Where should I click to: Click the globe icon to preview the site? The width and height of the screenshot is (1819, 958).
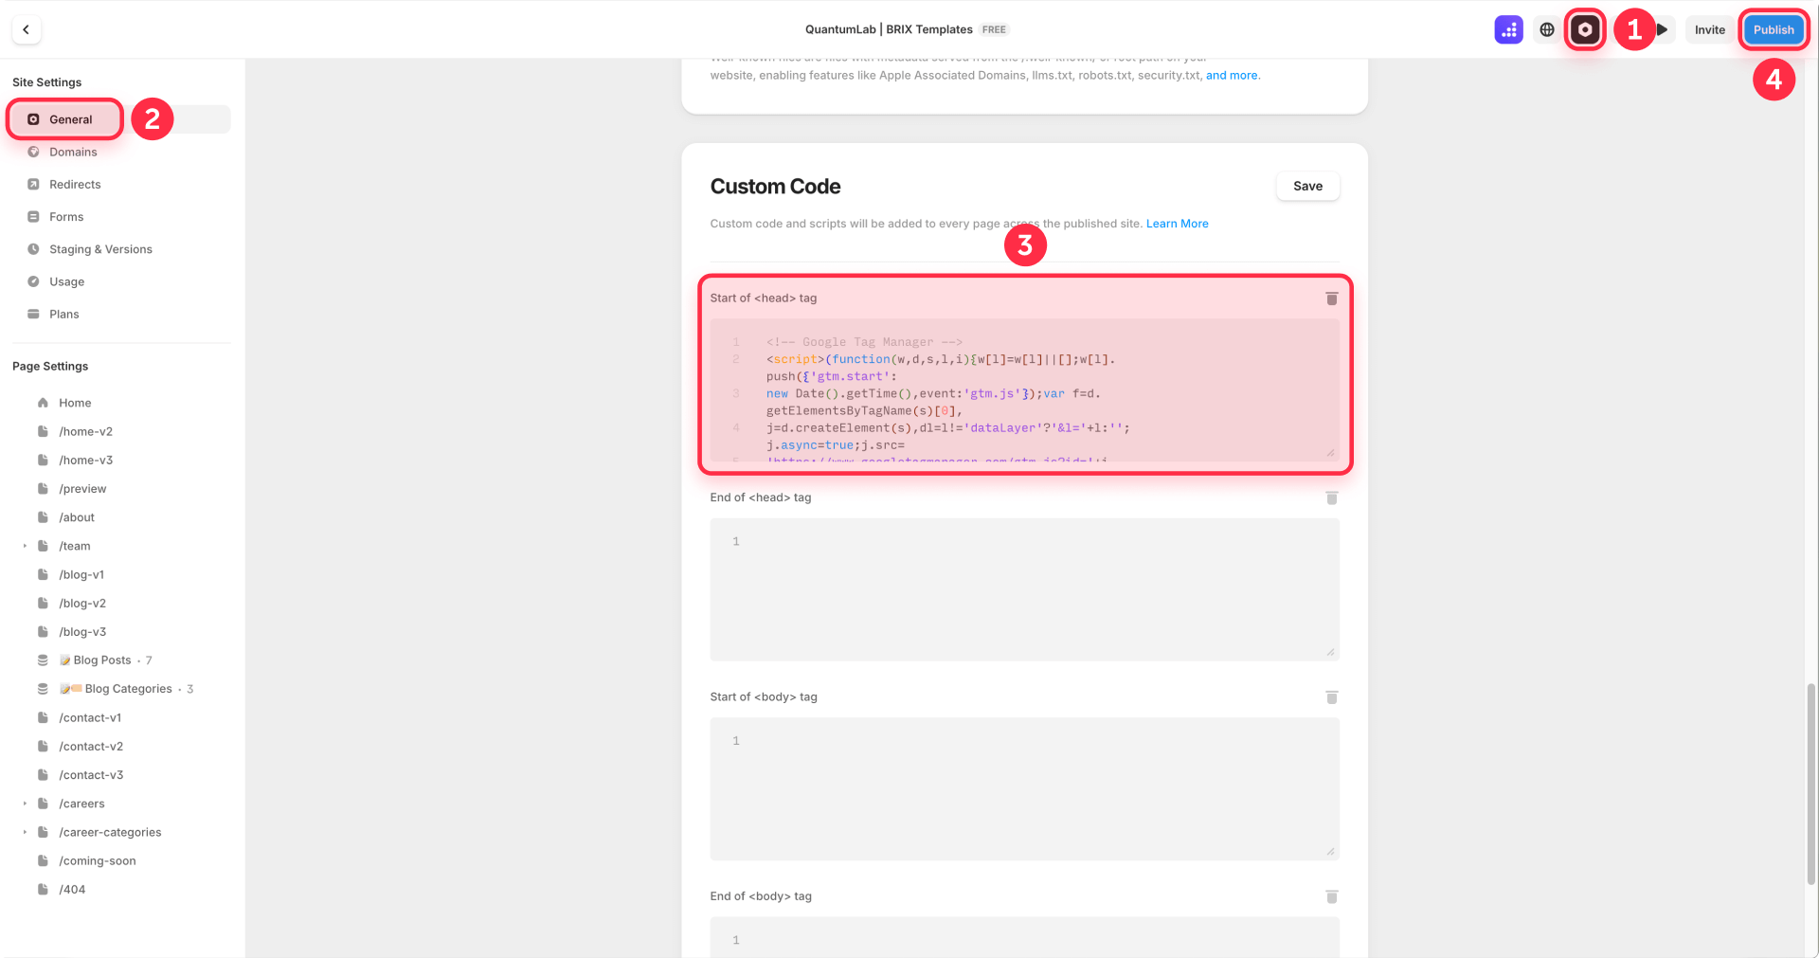[x=1546, y=29]
